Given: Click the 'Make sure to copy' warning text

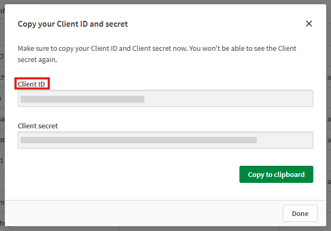Looking at the screenshot, I should click(157, 54).
